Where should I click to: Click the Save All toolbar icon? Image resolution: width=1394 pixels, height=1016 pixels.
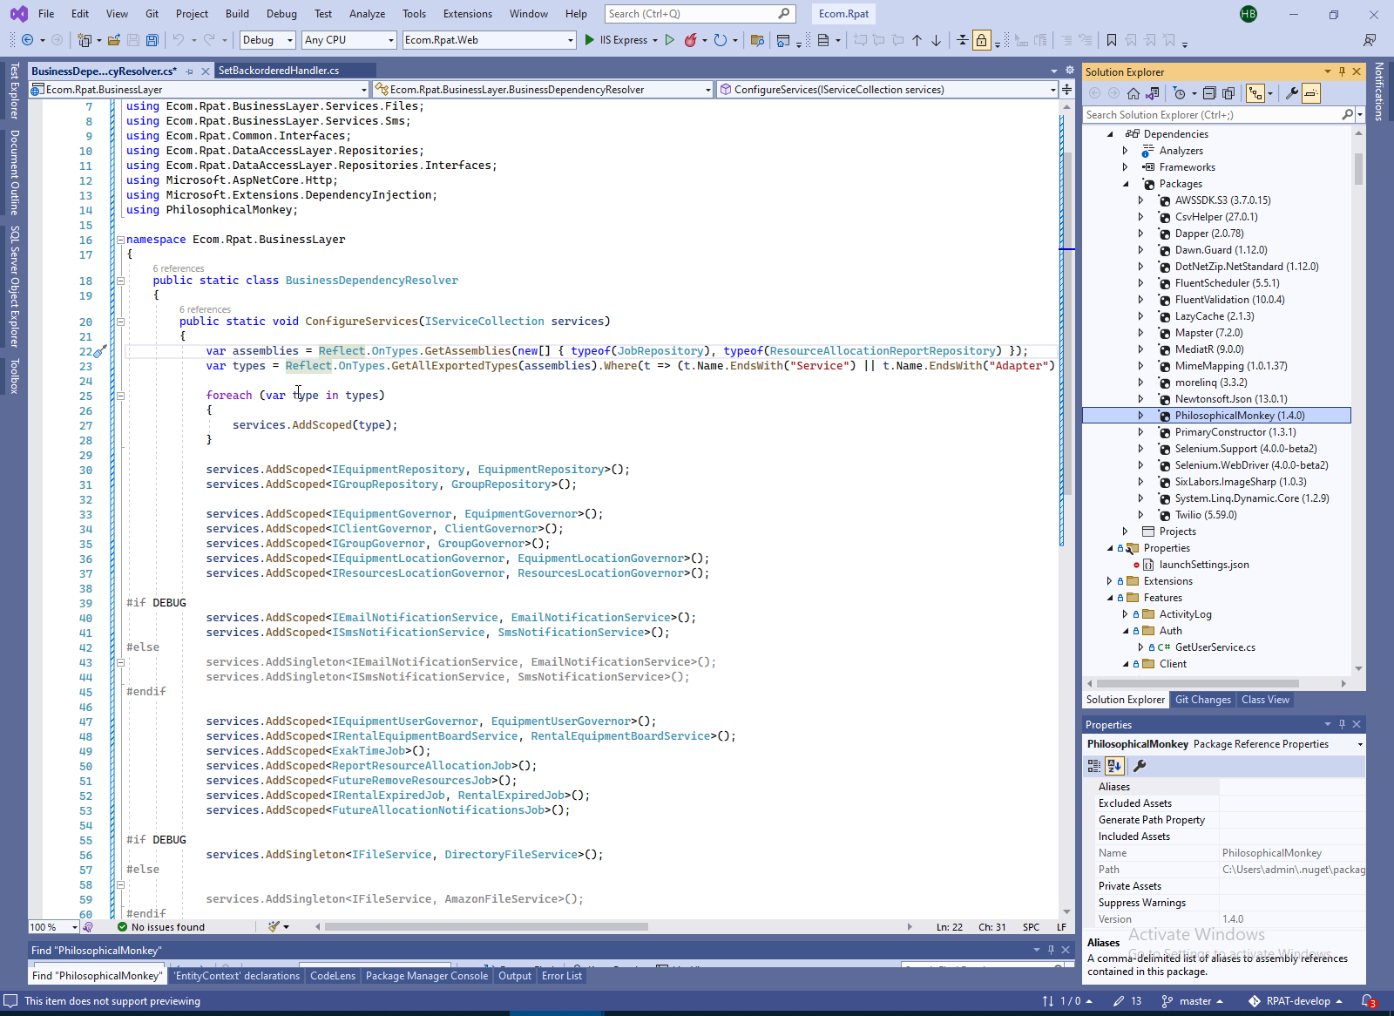[152, 40]
